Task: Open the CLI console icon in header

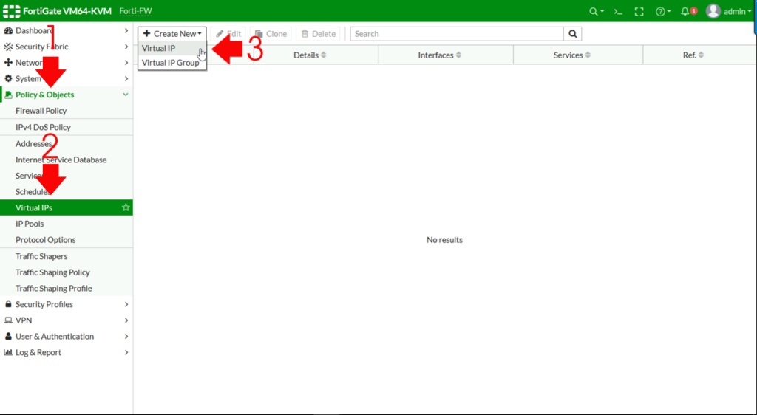Action: click(618, 11)
